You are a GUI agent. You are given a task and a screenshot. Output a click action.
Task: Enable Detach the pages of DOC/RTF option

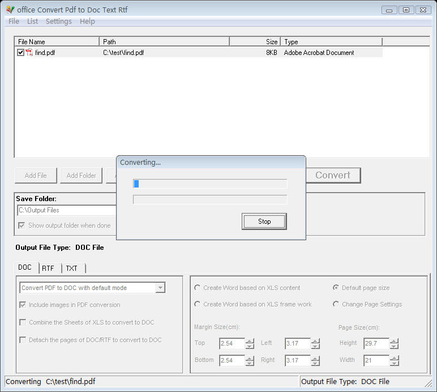click(x=23, y=340)
